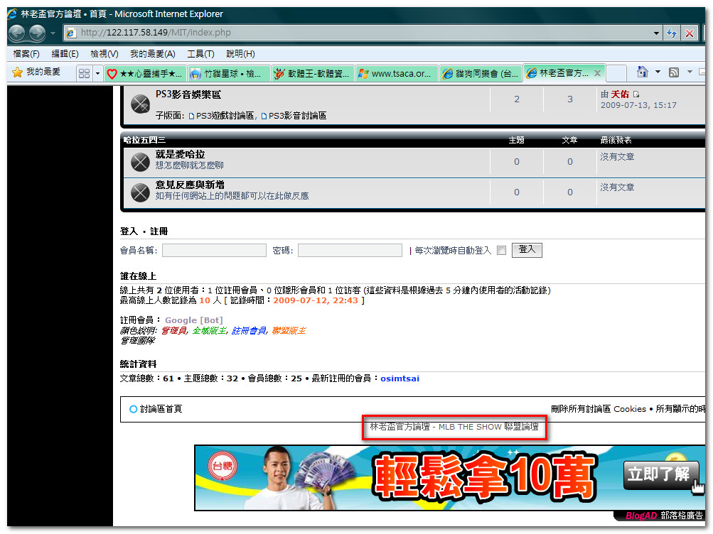Expand the address bar URL dropdown
The height and width of the screenshot is (534, 713).
[x=656, y=33]
